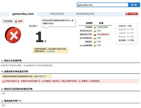Collapse the 网站挂马或恶意内容监控详情 section
The height and width of the screenshot is (108, 141).
click(2, 89)
